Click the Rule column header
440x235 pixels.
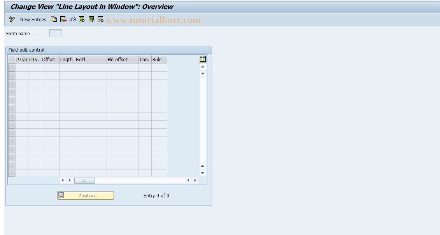click(x=160, y=60)
